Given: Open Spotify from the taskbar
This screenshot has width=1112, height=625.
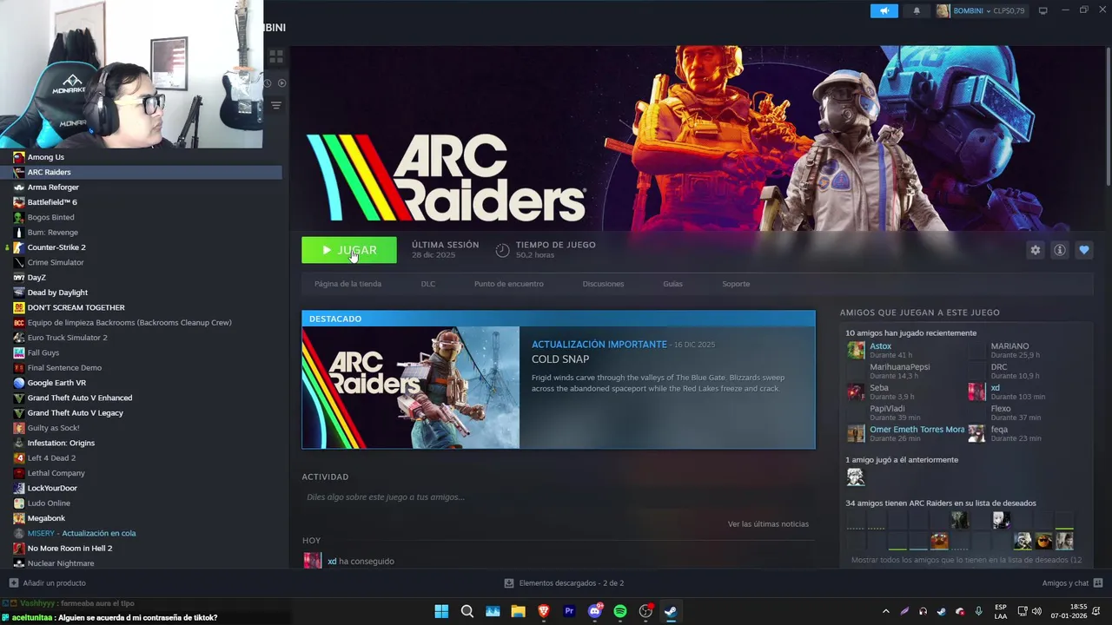Looking at the screenshot, I should coord(620,611).
